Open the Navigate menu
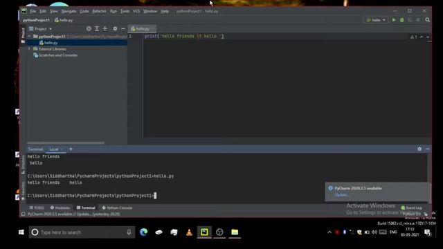The image size is (443, 249). point(69,11)
